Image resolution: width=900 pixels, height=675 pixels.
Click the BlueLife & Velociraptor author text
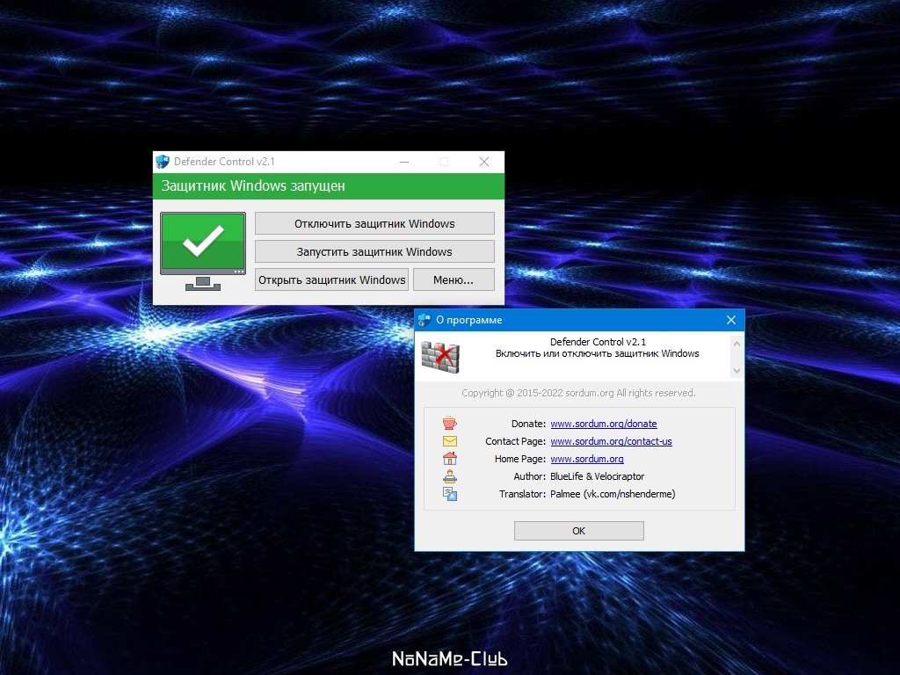click(x=597, y=476)
